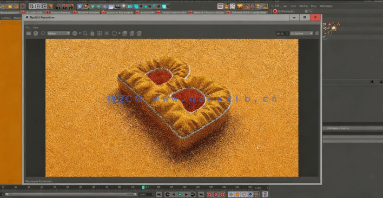Click the zoom percentage field in RenderView
Screen dimensions: 383x198
coord(282,34)
